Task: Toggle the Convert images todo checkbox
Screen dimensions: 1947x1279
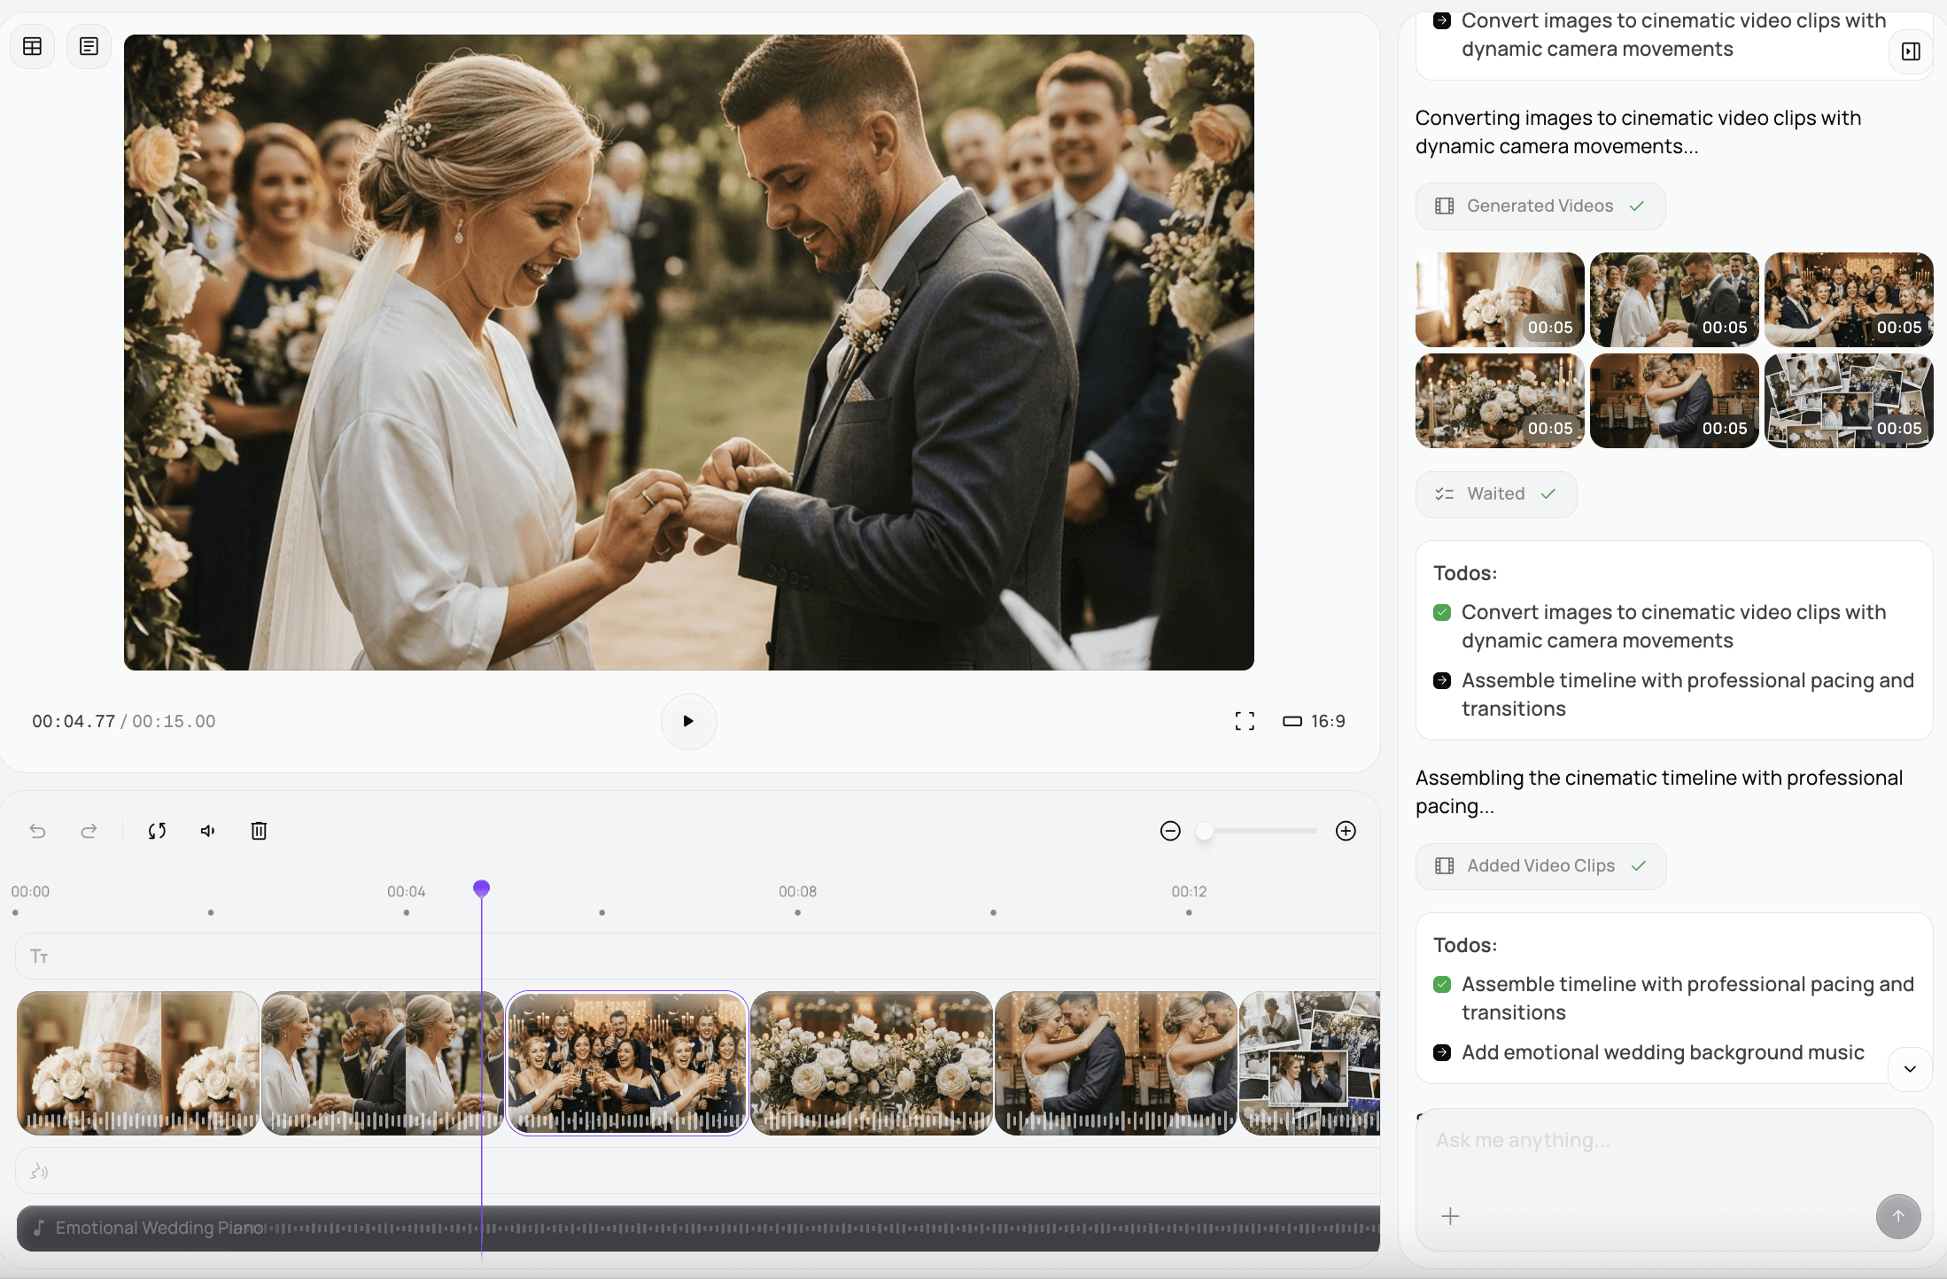Action: click(1442, 612)
